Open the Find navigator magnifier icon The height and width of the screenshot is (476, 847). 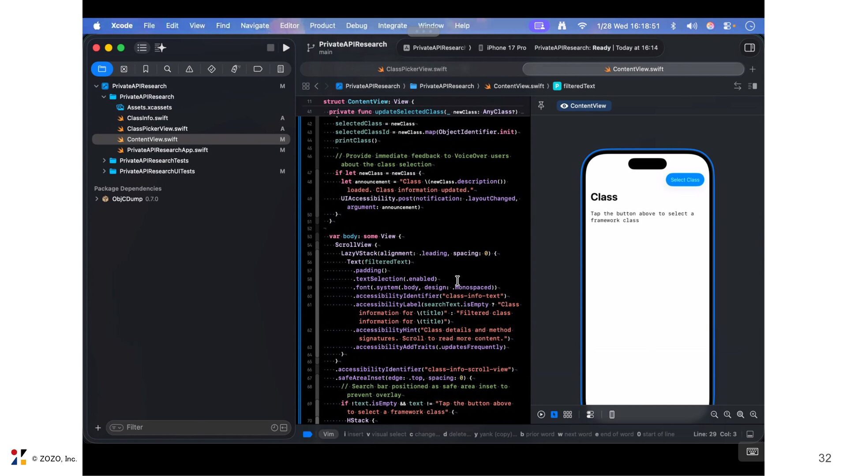point(167,69)
